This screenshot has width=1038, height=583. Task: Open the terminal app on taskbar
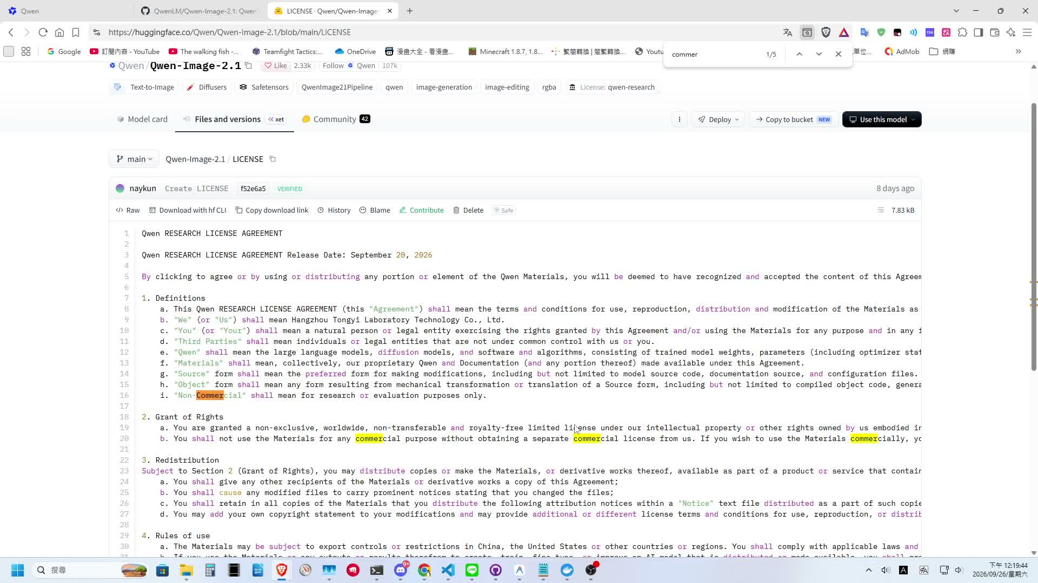pyautogui.click(x=377, y=570)
